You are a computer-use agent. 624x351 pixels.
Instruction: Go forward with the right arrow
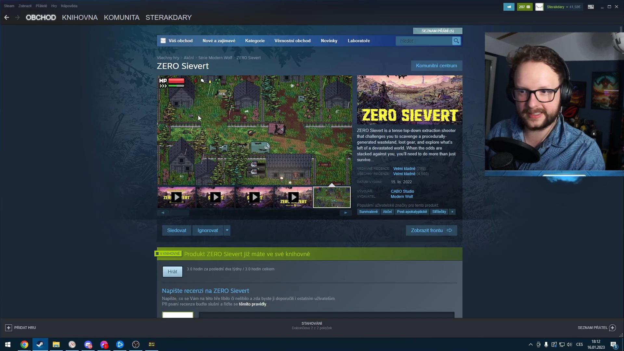point(18,18)
